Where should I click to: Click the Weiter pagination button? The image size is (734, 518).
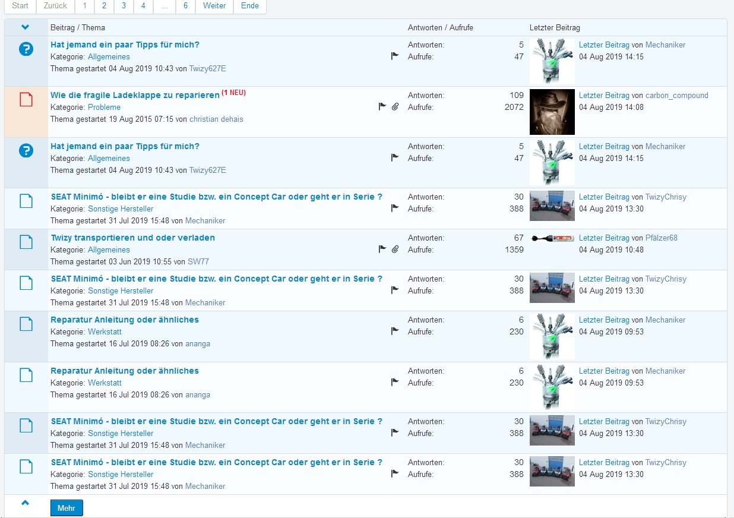point(214,6)
